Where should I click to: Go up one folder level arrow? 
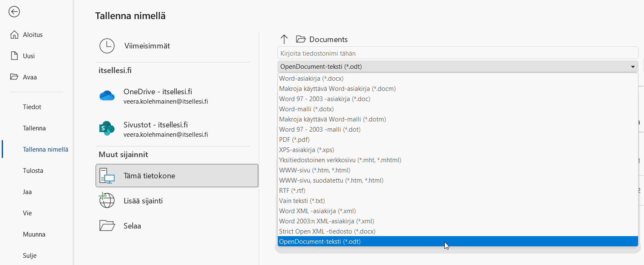[284, 39]
